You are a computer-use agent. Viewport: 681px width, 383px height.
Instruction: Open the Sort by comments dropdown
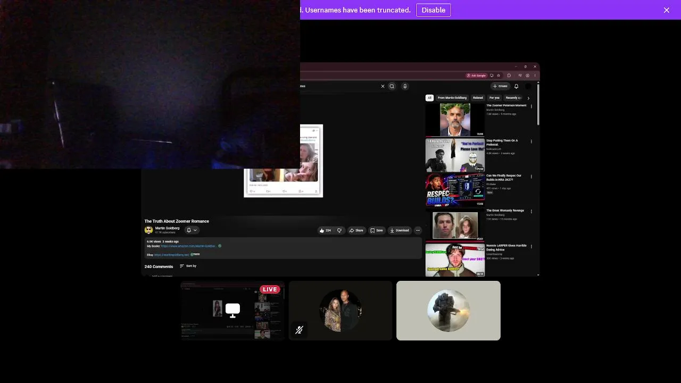(x=188, y=266)
